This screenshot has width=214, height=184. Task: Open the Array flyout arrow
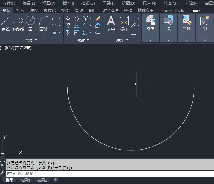click(x=90, y=33)
